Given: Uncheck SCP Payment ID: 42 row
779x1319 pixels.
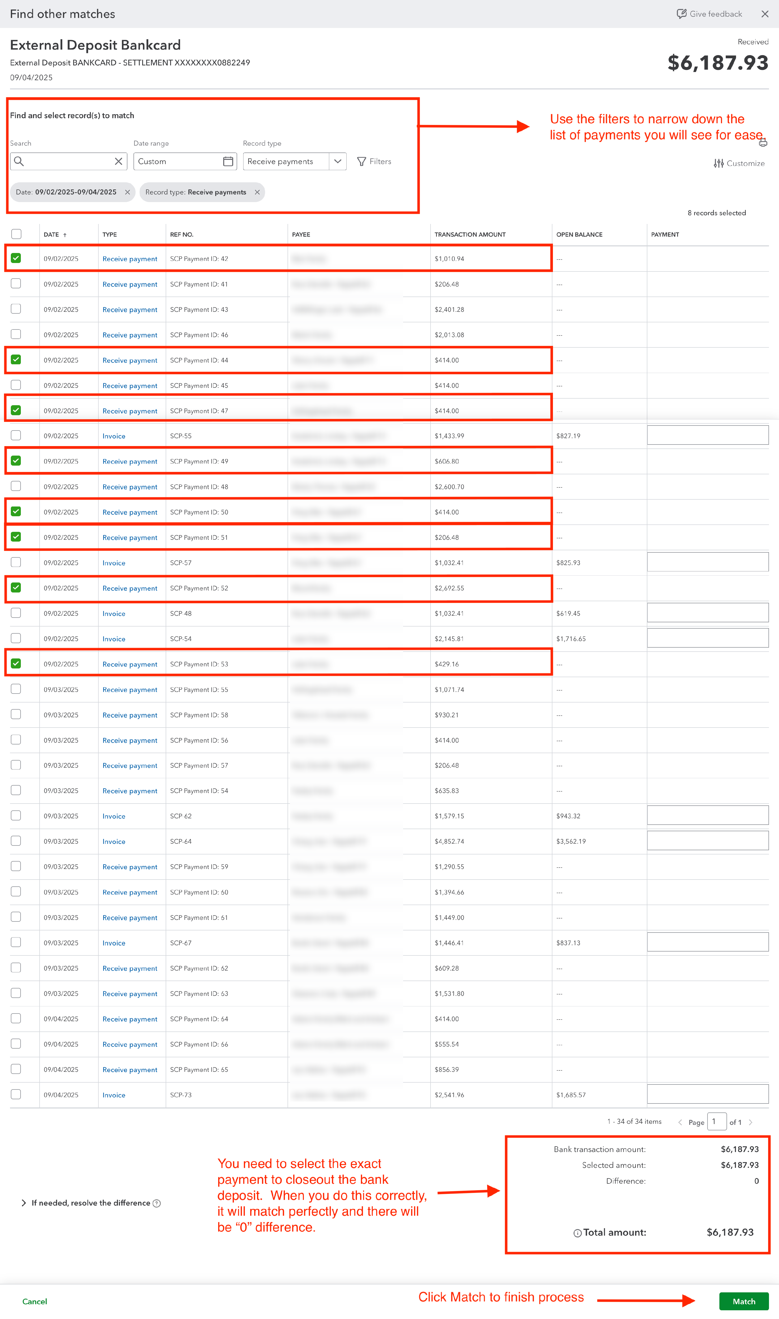Looking at the screenshot, I should pyautogui.click(x=16, y=258).
